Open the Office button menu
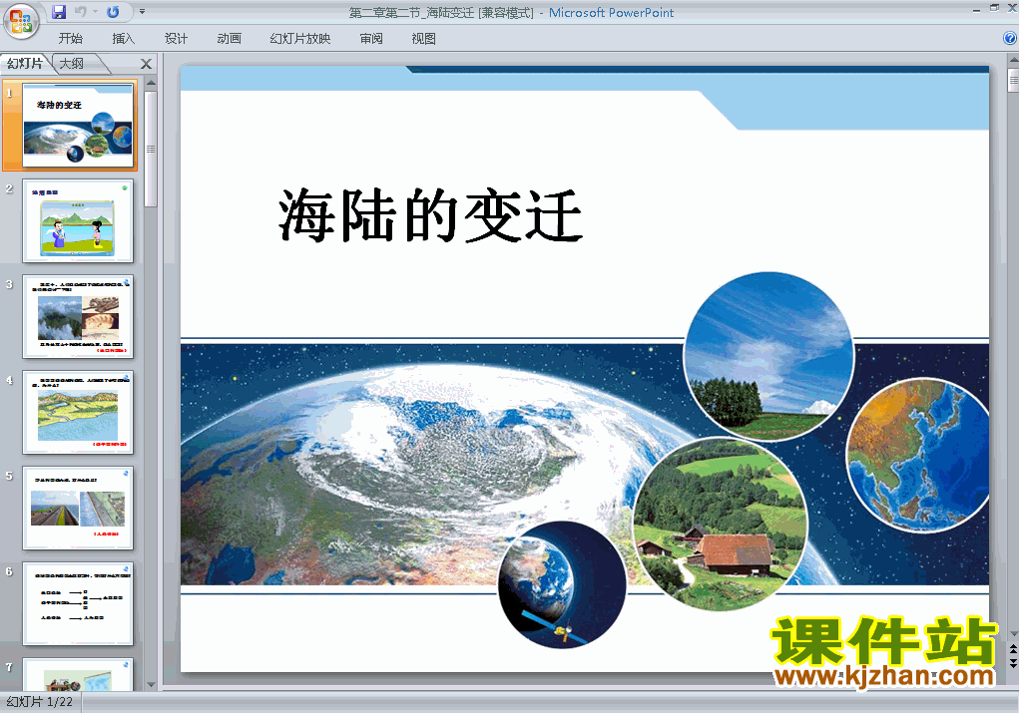The width and height of the screenshot is (1019, 713). coord(21,21)
